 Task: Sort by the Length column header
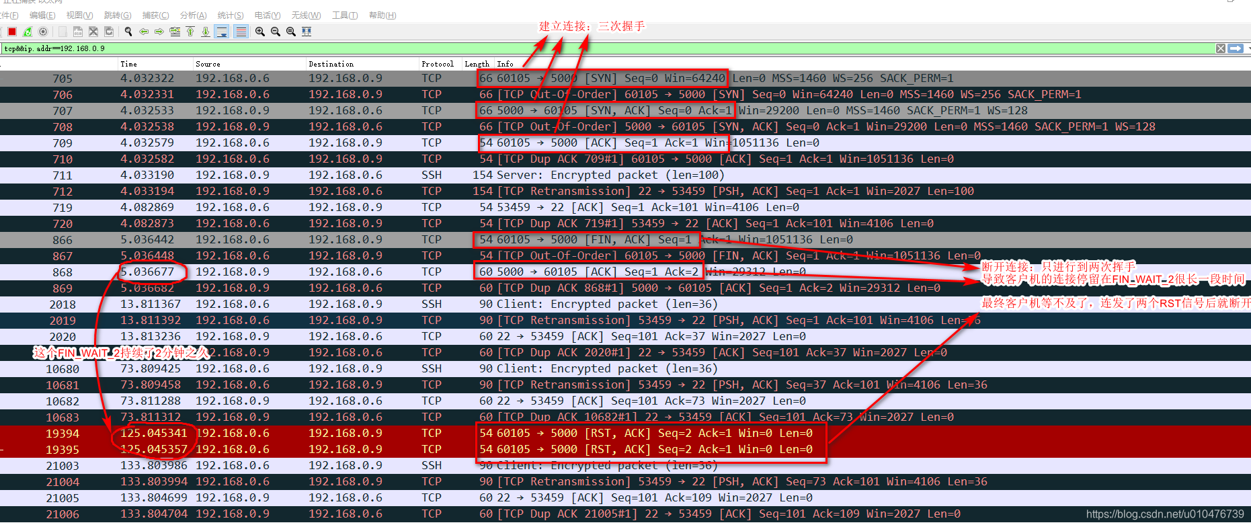[x=477, y=64]
